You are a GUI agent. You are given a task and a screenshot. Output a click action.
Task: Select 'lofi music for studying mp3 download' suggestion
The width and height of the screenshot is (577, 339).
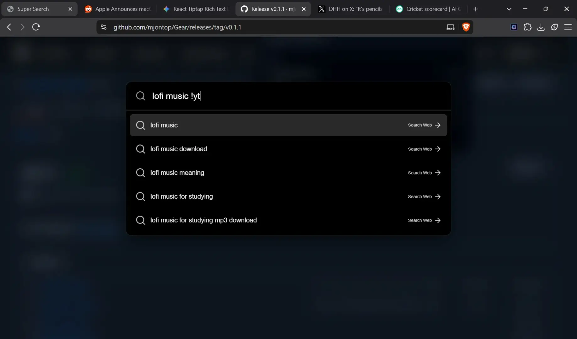pyautogui.click(x=288, y=220)
